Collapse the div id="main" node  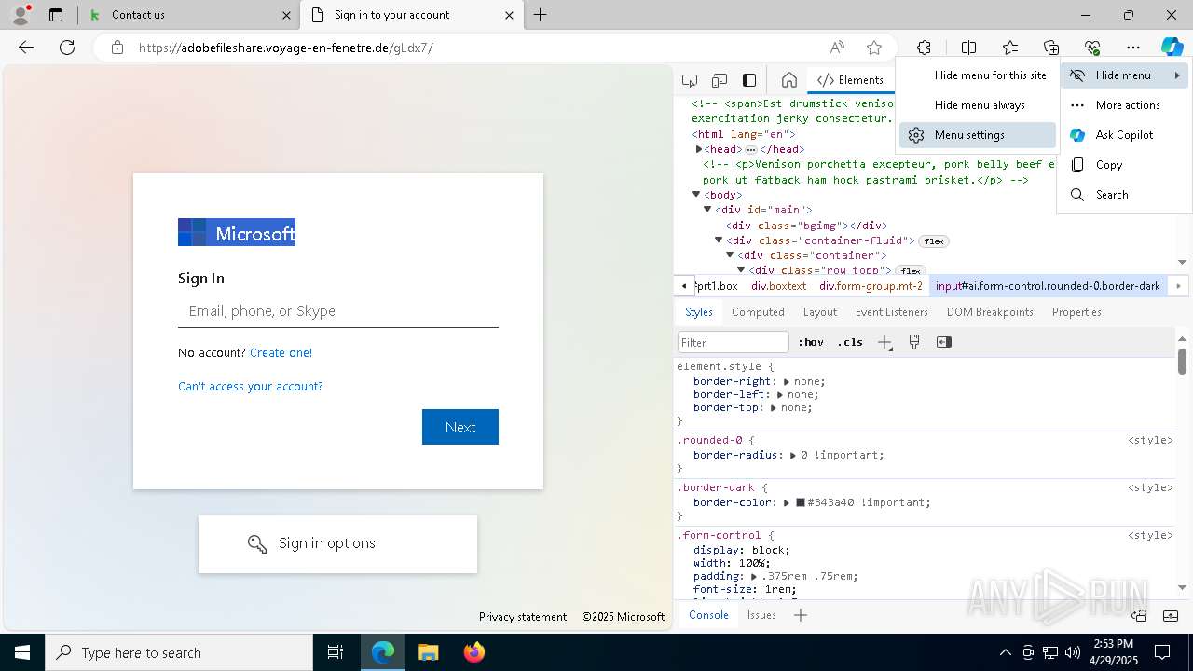coord(707,210)
